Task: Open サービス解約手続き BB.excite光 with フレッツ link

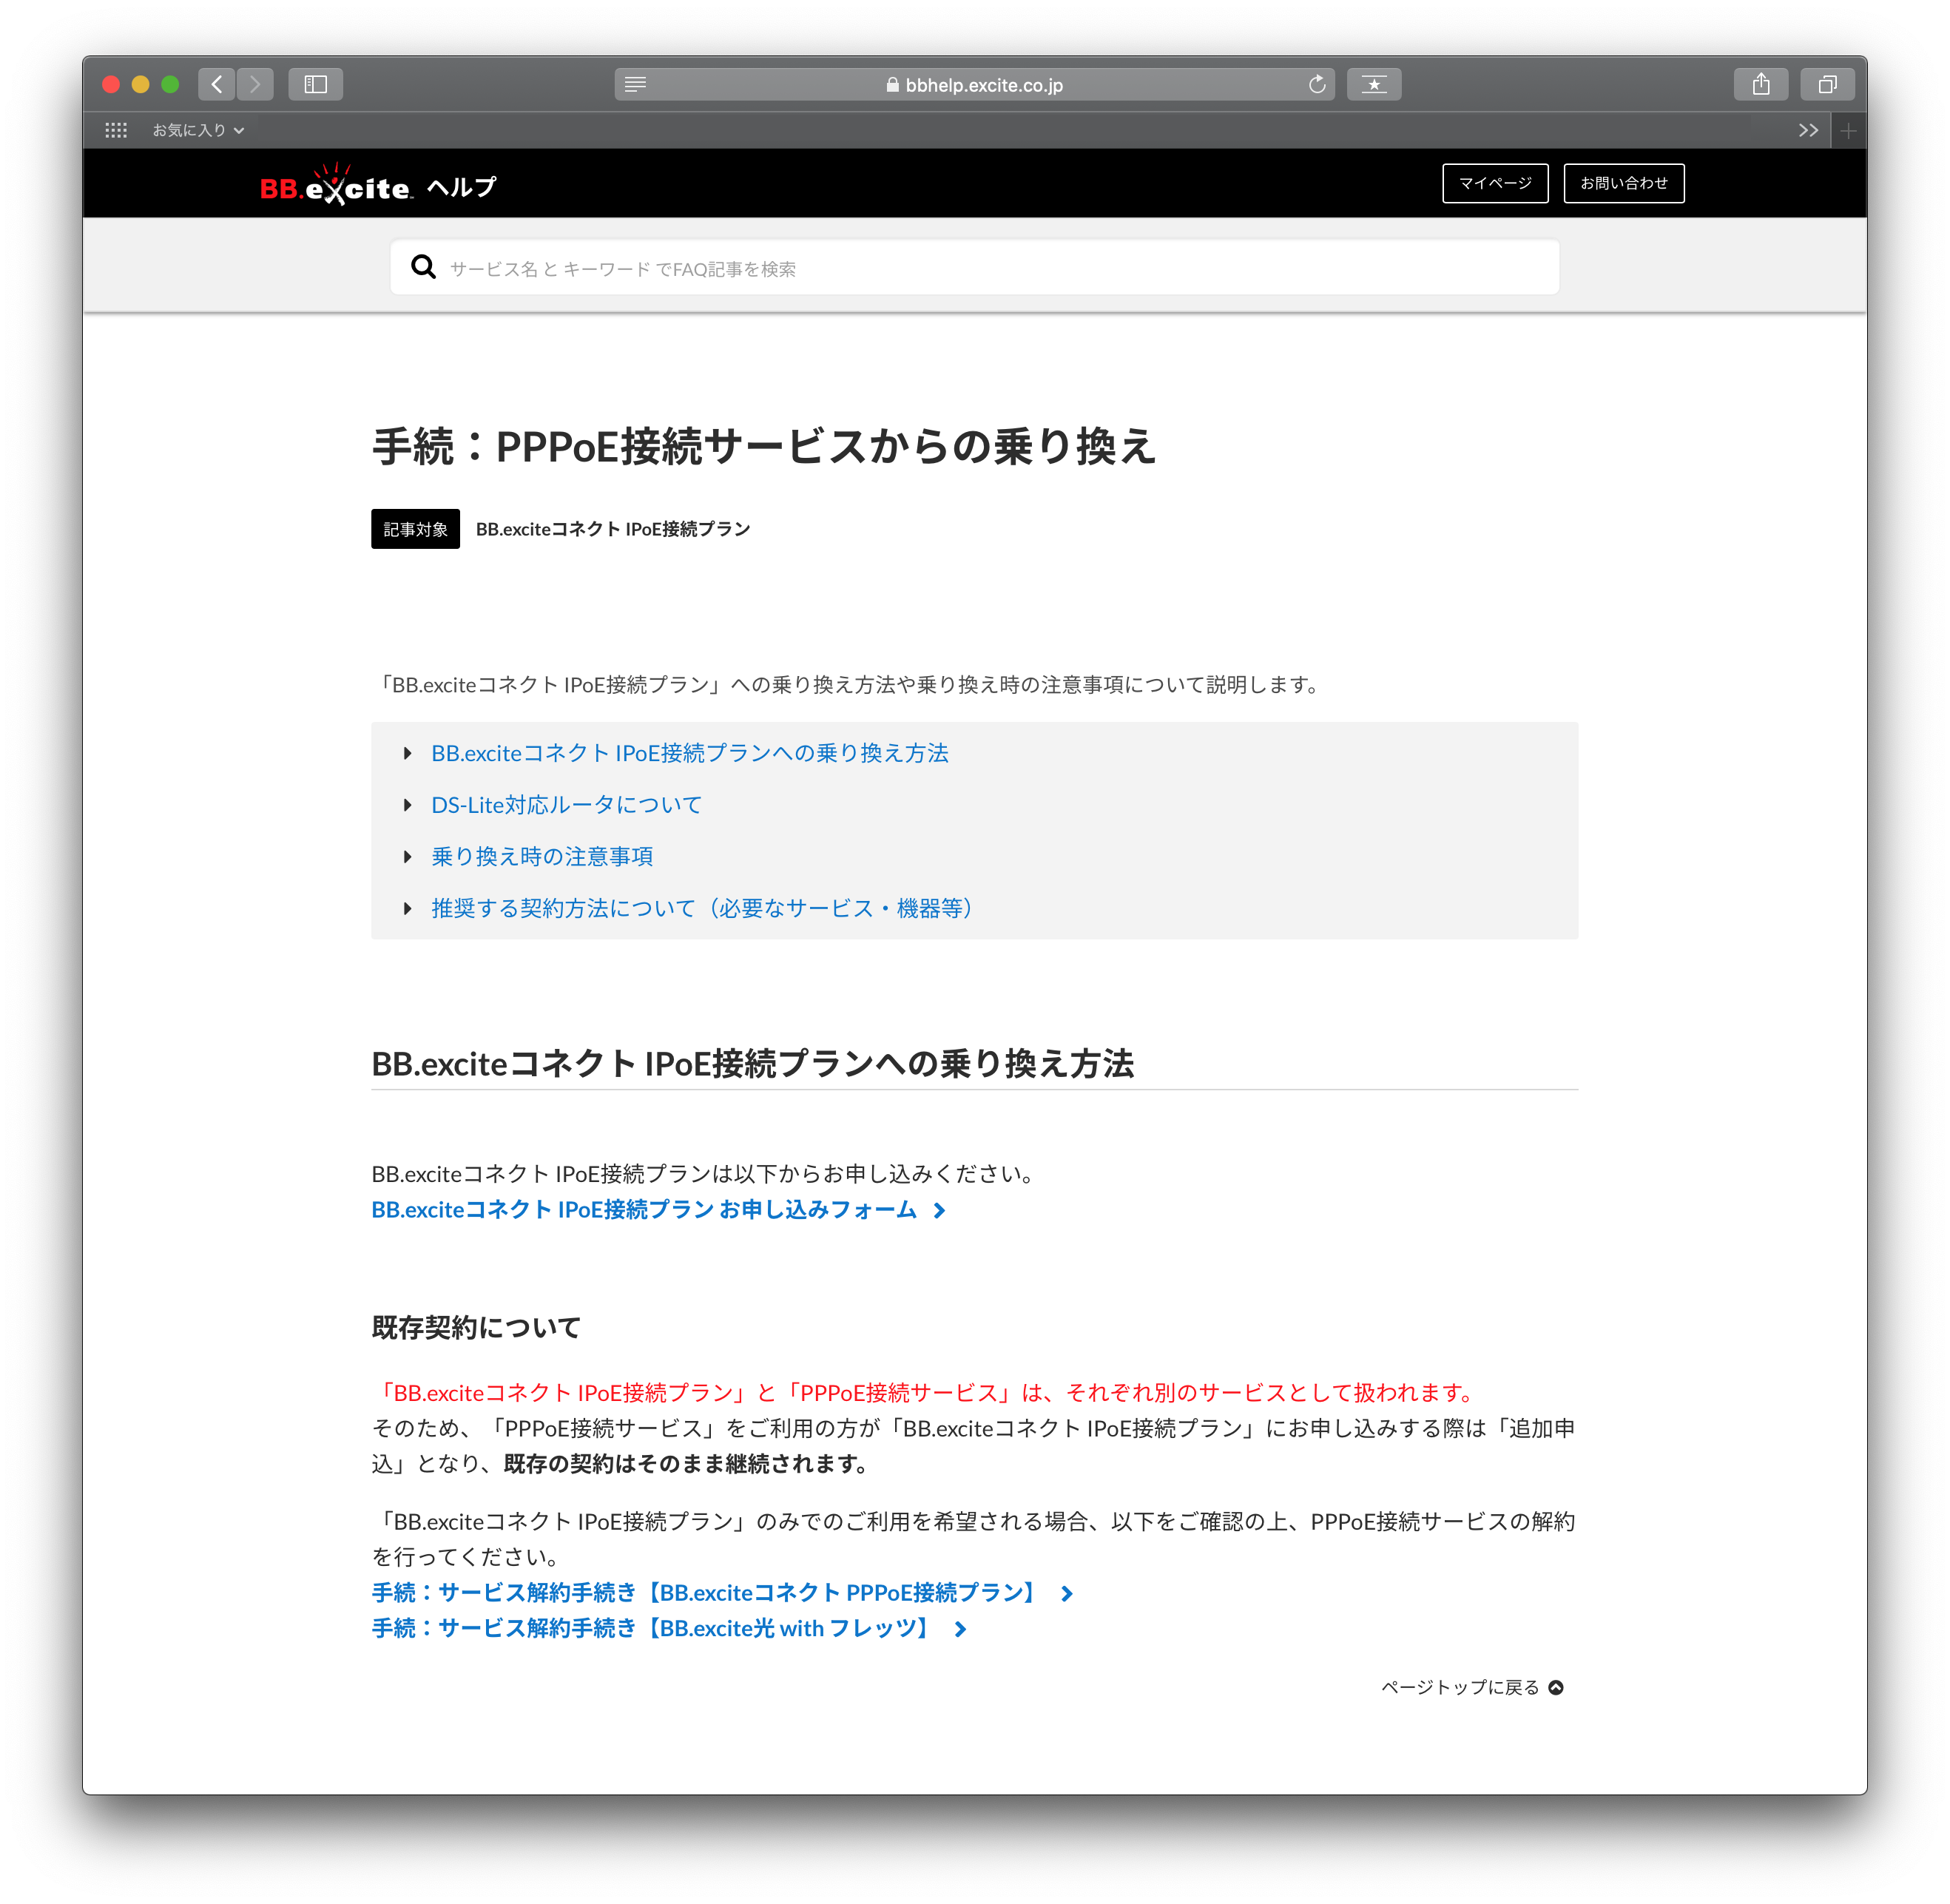Action: tap(669, 1629)
